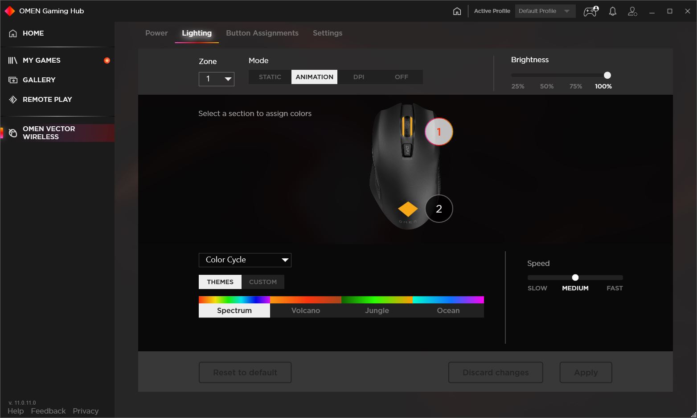Choose the Volcano theme
Viewport: 697px width, 418px height.
click(x=306, y=307)
